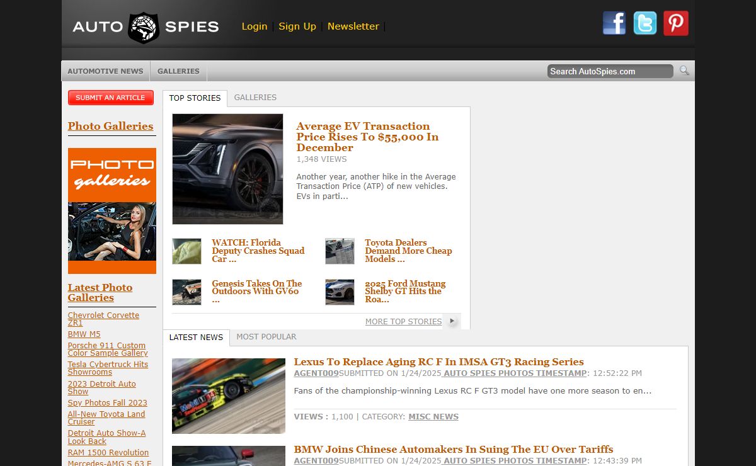Open the Twitter social icon
The image size is (756, 466).
[645, 23]
